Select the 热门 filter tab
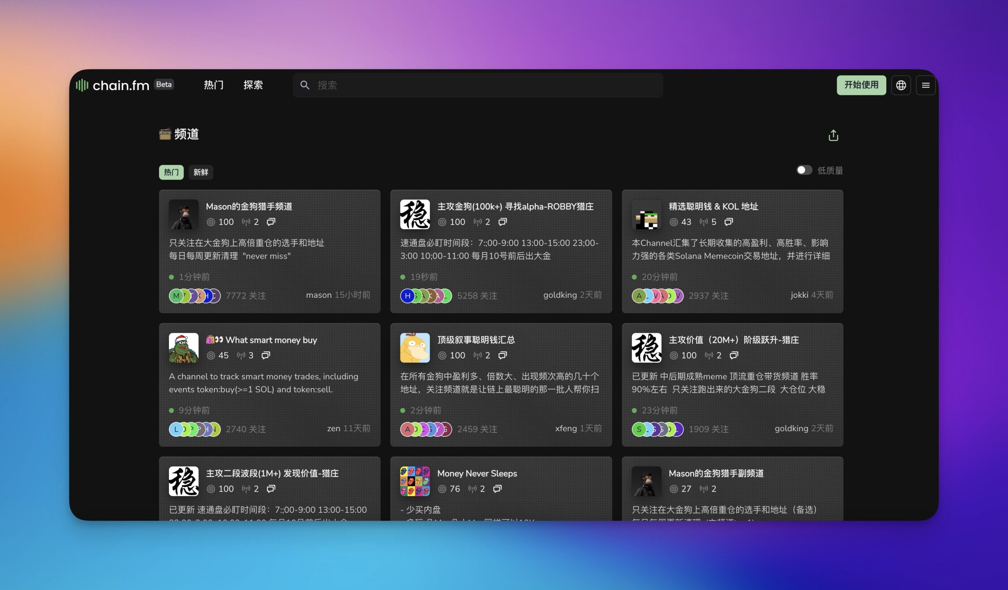The image size is (1008, 590). point(171,172)
